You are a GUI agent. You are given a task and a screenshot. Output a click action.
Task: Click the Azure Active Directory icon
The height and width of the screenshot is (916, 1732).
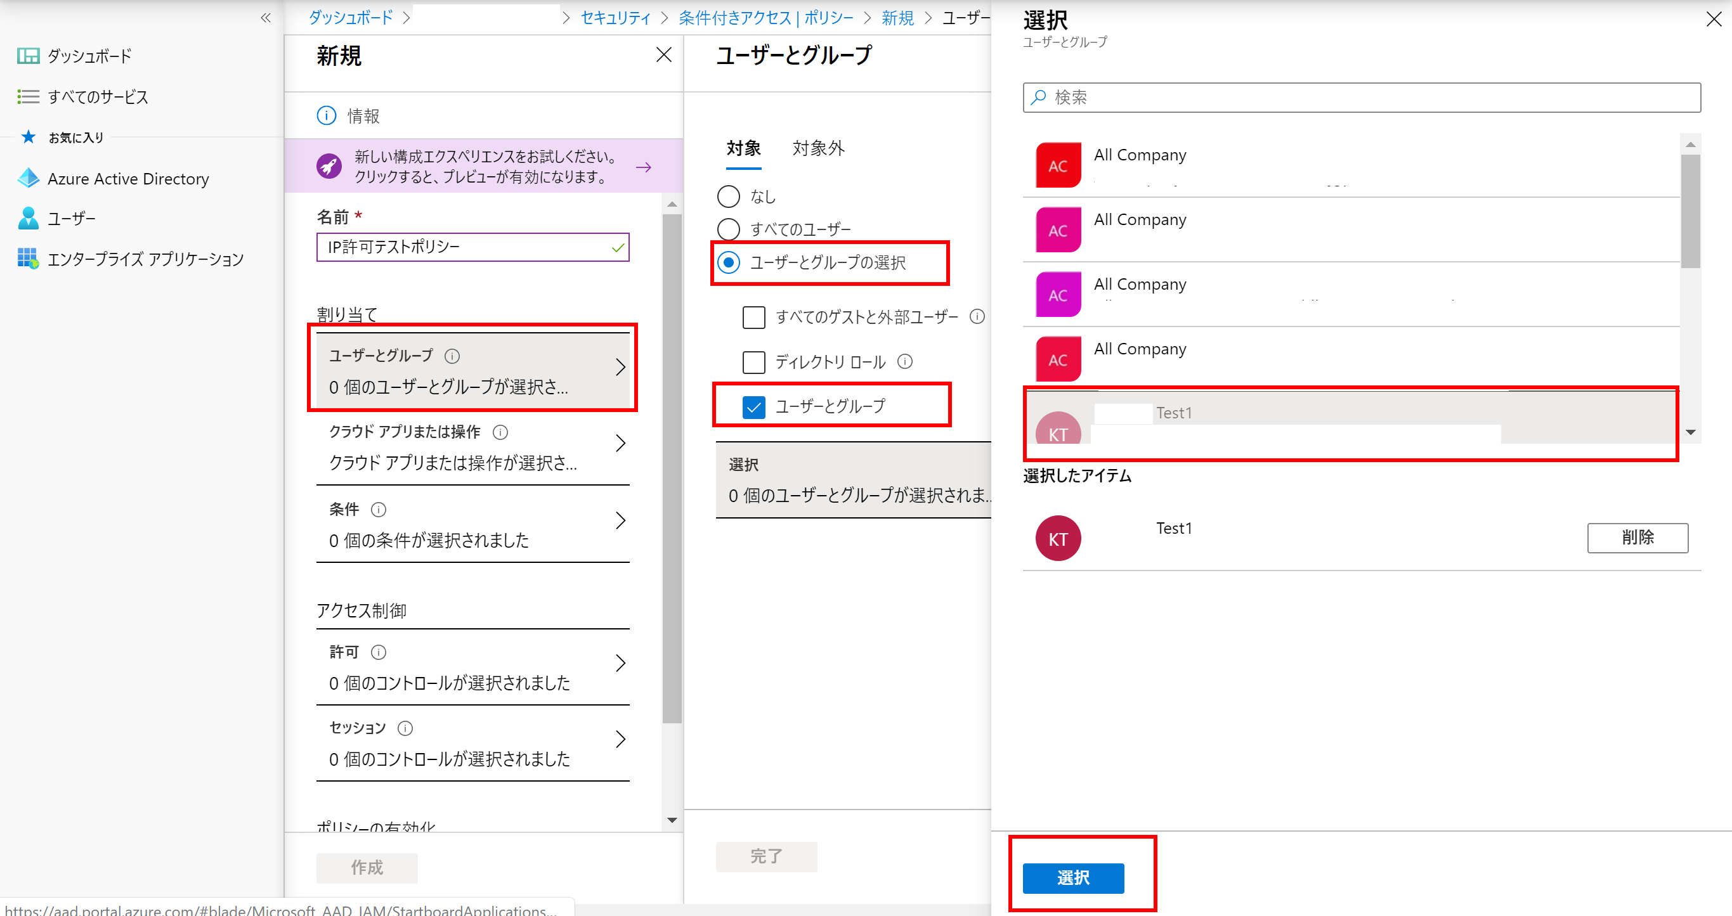coord(29,178)
